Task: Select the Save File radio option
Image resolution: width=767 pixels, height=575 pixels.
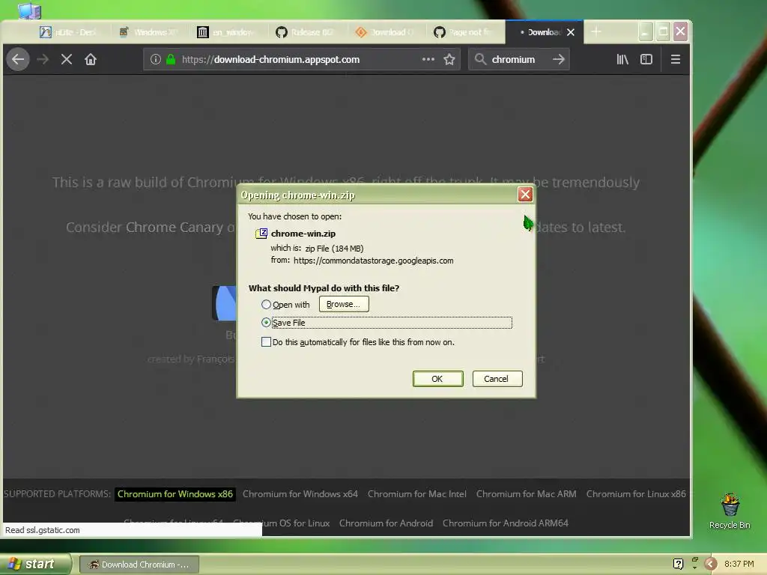Action: [266, 322]
